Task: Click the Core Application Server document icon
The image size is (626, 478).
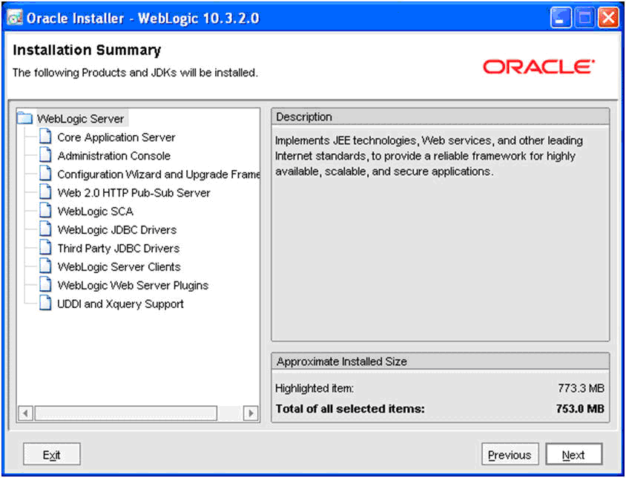Action: [45, 137]
